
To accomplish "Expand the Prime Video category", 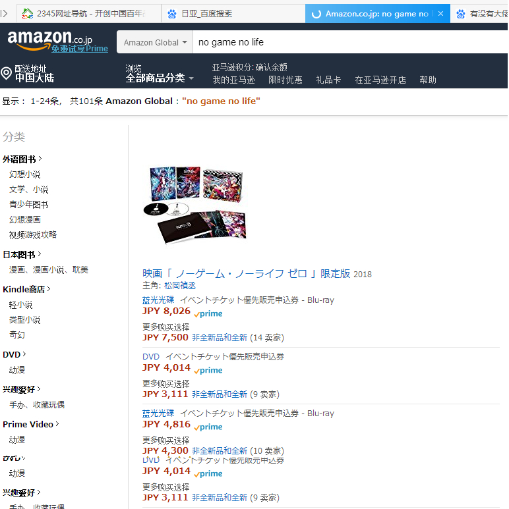I will point(31,424).
